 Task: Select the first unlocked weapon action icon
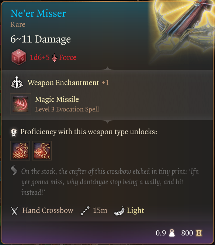coord(20,150)
